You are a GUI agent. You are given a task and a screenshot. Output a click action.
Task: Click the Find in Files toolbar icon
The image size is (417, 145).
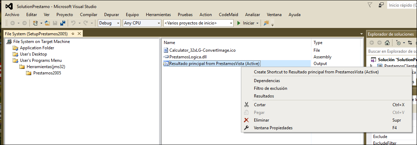tap(266, 23)
